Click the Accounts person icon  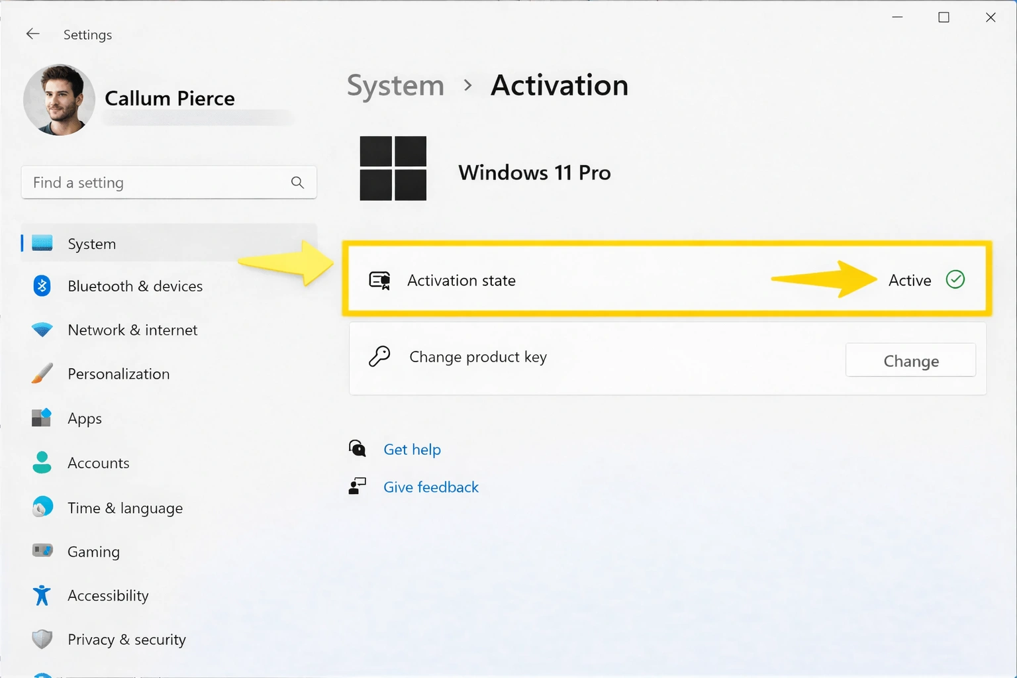41,462
